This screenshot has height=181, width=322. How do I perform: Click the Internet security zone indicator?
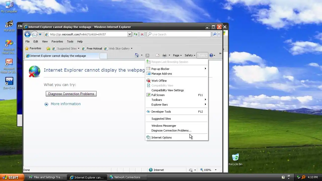tap(156, 170)
